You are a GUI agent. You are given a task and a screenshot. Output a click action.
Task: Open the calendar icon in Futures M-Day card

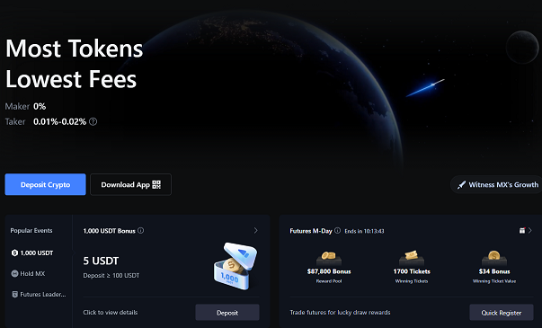click(x=522, y=231)
